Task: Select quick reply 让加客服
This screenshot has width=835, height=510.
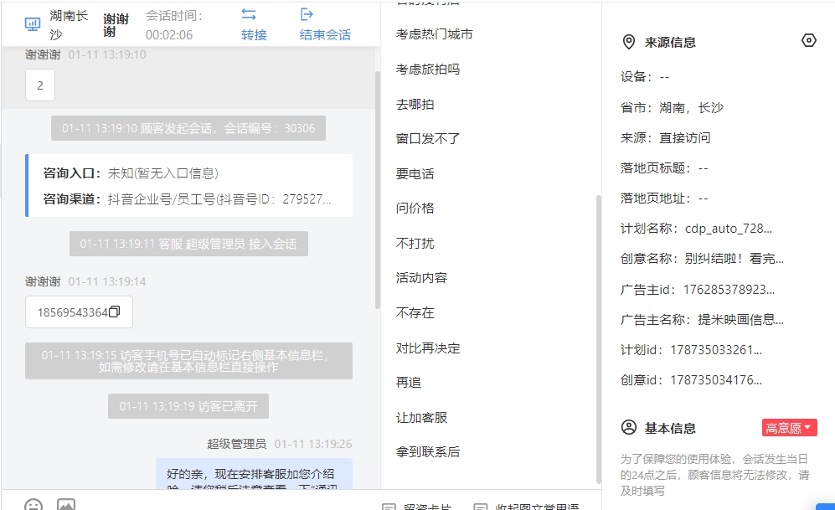Action: pyautogui.click(x=421, y=418)
